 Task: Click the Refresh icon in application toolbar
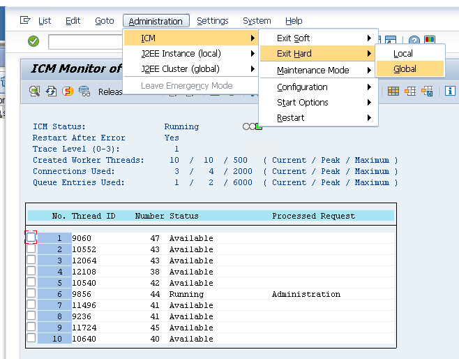pos(51,91)
